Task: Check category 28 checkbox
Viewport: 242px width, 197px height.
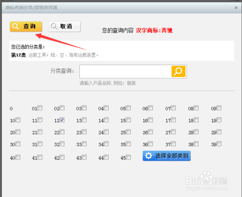Action: pyautogui.click(x=196, y=132)
